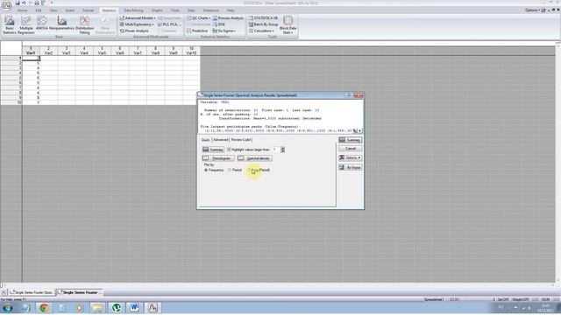Expand the Mult/Exploratory dropdown
This screenshot has height=315, width=561.
[x=137, y=24]
